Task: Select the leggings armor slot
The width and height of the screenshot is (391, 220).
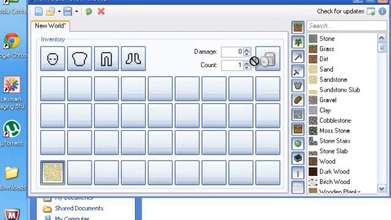Action: (x=106, y=59)
